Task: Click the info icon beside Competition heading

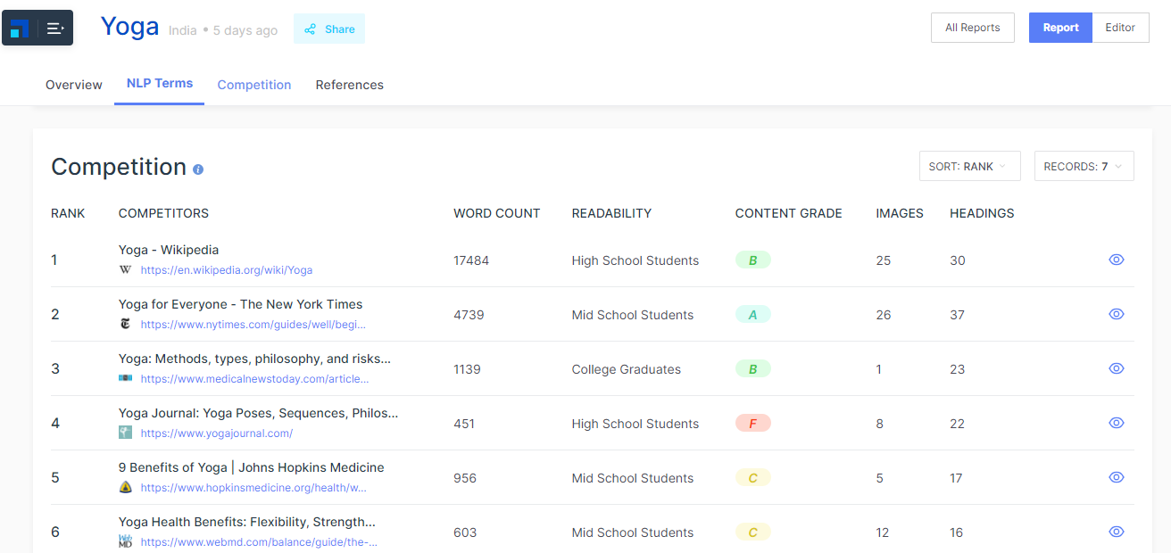Action: [x=198, y=169]
